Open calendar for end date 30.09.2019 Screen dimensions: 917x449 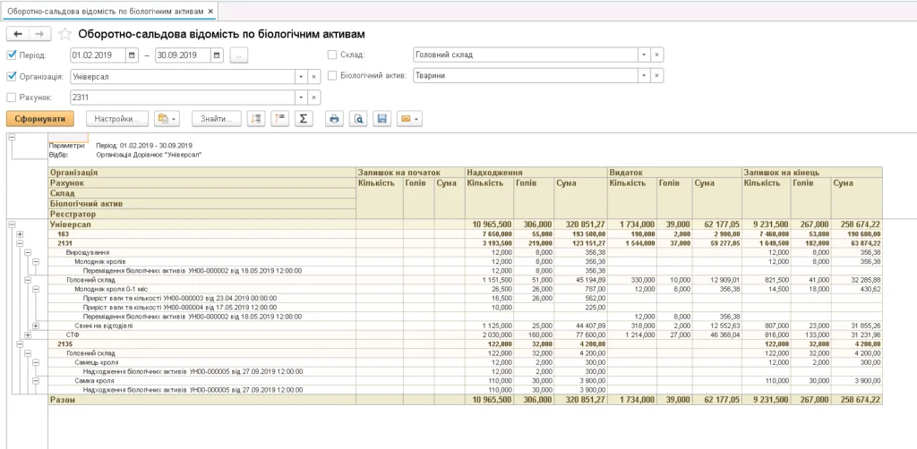tap(217, 55)
